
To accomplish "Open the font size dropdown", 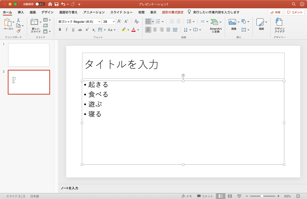I will coord(114,22).
